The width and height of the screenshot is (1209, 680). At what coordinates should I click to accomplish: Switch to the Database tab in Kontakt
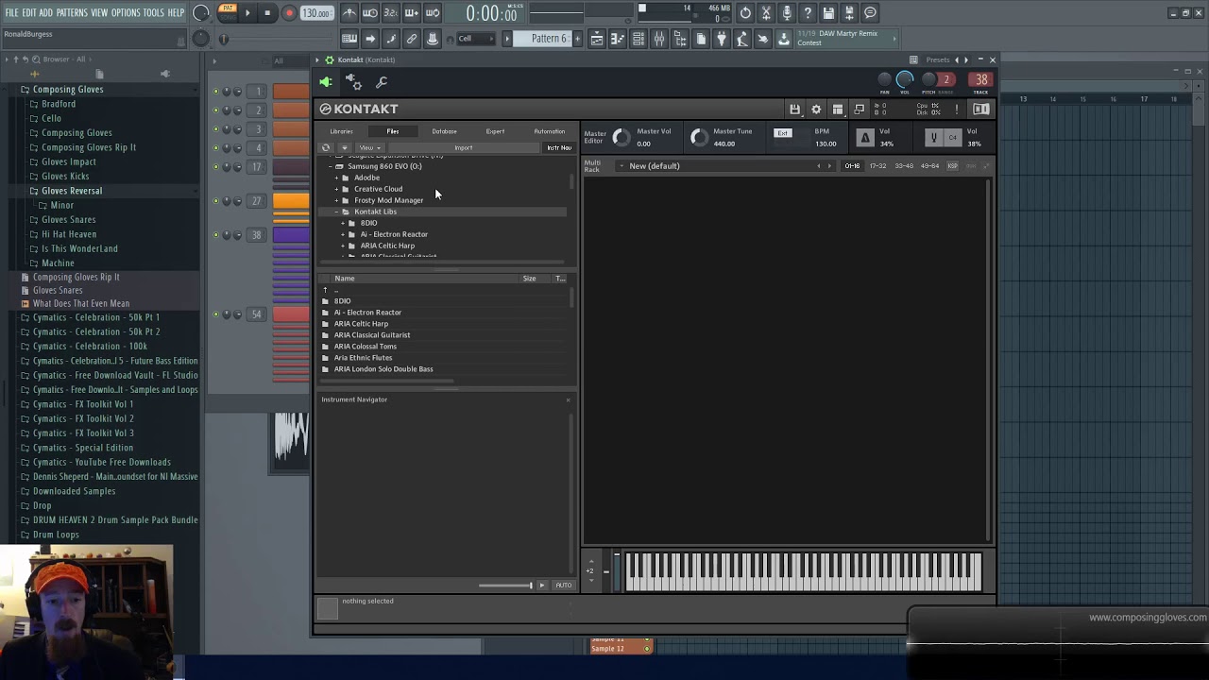[x=444, y=131]
